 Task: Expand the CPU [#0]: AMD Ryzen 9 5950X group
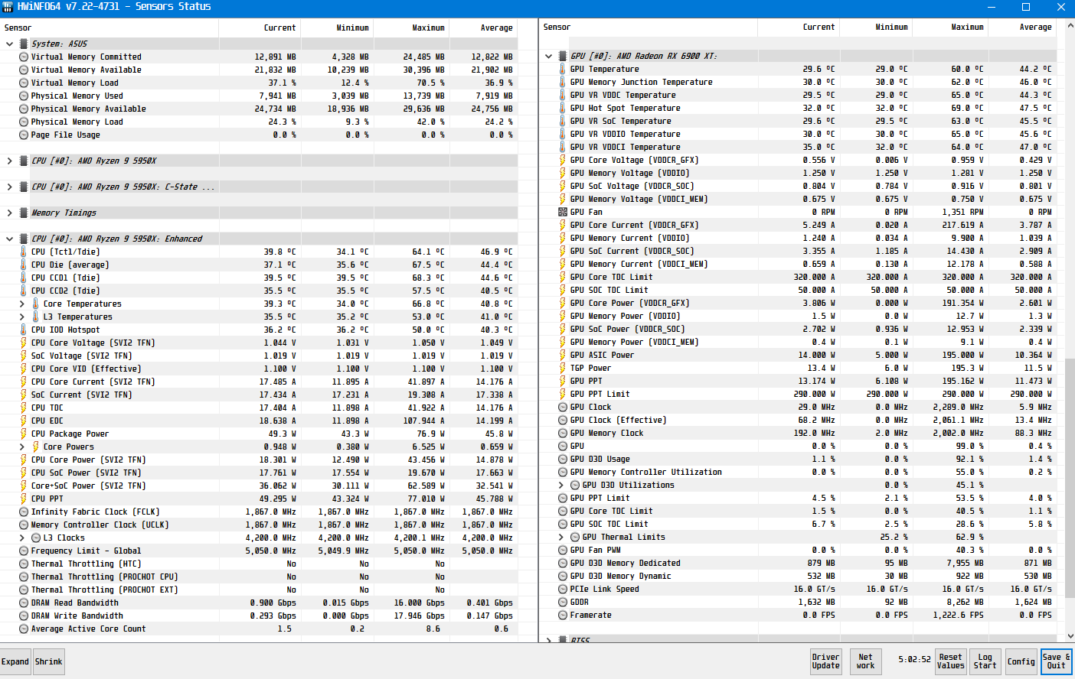tap(9, 161)
